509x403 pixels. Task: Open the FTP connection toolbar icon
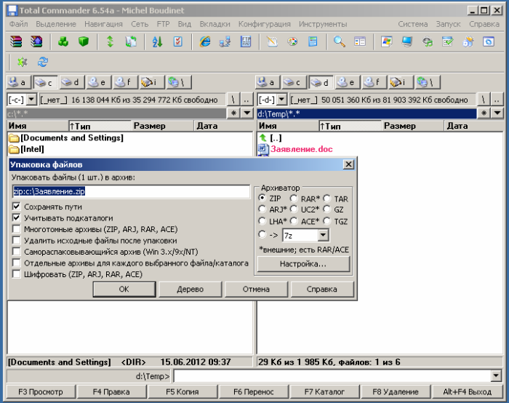[x=246, y=42]
